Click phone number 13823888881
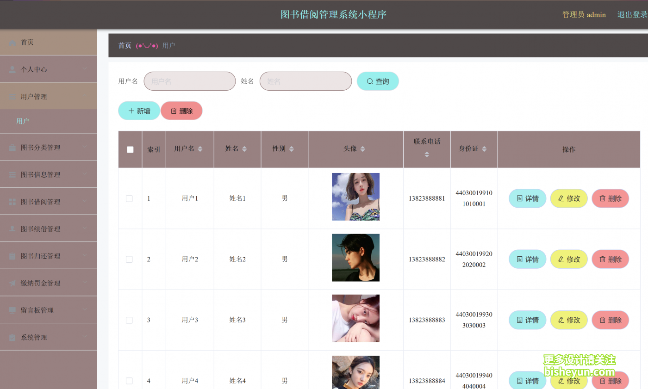Screen dimensions: 648x389 [x=427, y=198]
